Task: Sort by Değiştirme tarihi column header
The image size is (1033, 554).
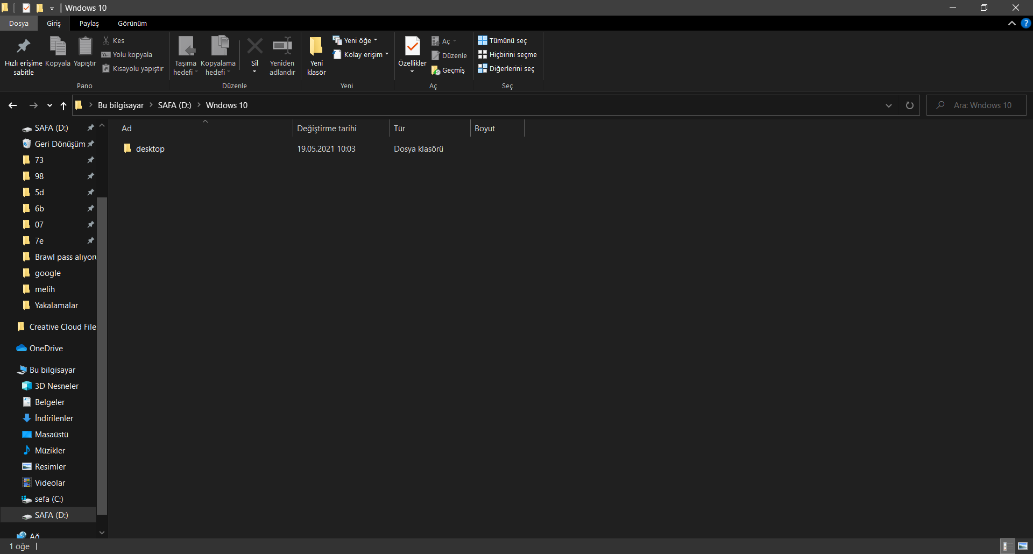Action: point(341,129)
